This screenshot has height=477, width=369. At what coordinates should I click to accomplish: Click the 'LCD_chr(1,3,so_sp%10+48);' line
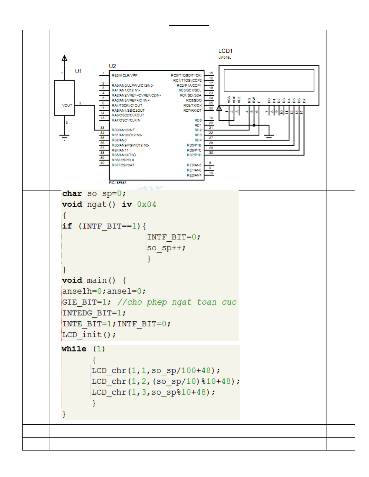coord(153,392)
